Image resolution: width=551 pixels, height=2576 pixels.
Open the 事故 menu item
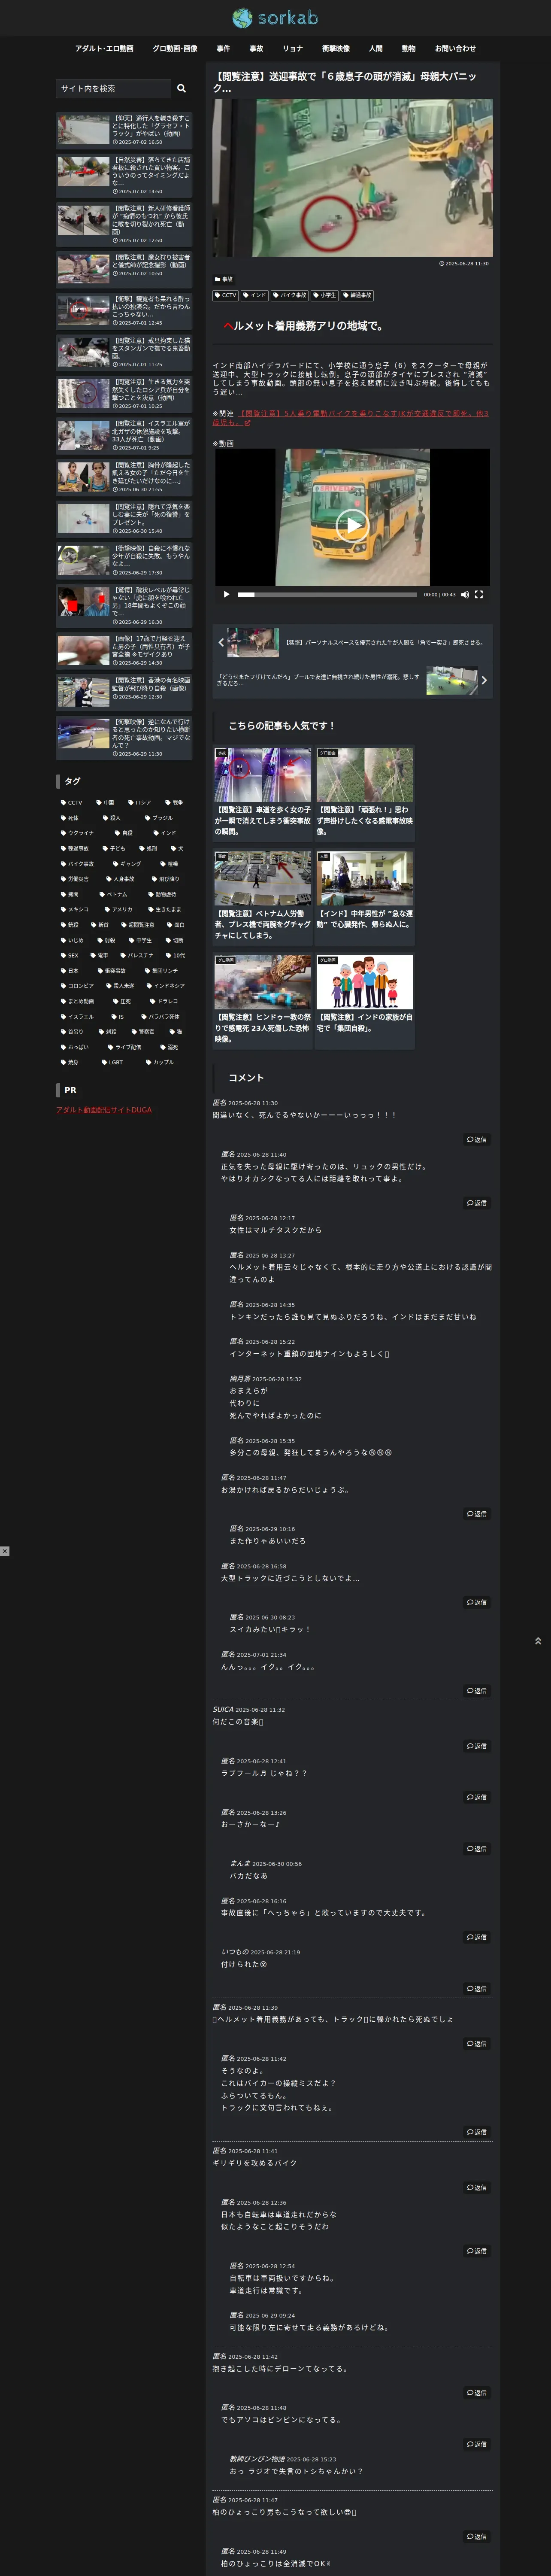256,48
